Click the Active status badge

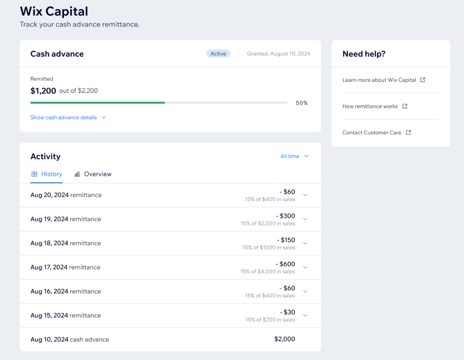[x=218, y=54]
